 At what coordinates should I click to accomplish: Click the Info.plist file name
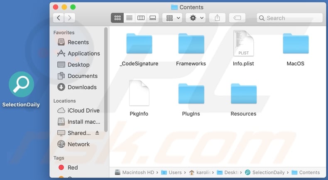tap(243, 64)
